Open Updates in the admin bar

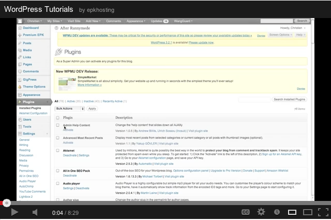point(159,21)
